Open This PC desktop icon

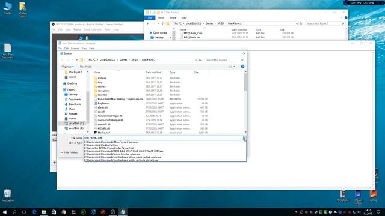(8, 8)
